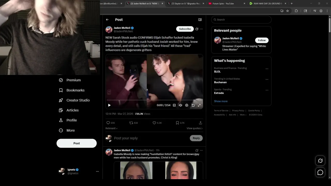
Task: Open browser side search panel icon
Action: coord(305,11)
